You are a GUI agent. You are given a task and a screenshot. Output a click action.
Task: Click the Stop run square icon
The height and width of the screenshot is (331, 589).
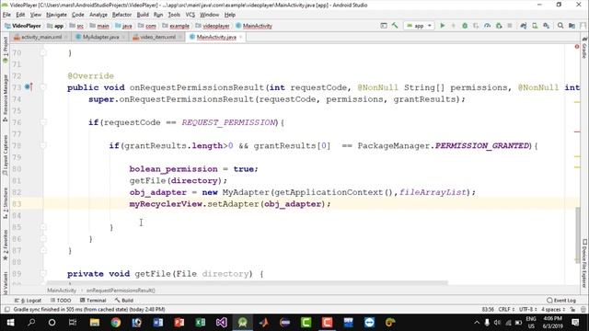[510, 26]
